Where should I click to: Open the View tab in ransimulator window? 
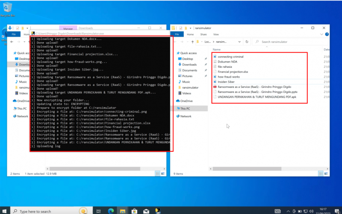coord(216,34)
